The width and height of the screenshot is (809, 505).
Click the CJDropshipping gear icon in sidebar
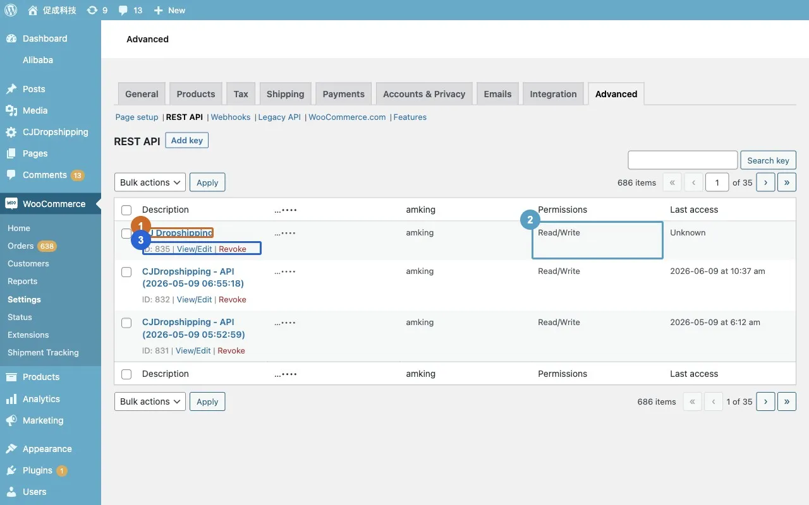coord(11,132)
